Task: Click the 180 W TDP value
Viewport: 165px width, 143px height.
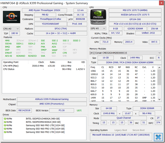Action: tap(14, 33)
